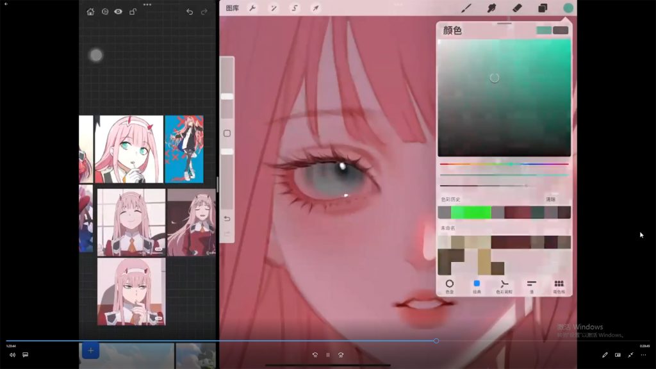Switch to the 色盘 disc color tab
Image resolution: width=656 pixels, height=369 pixels.
449,286
